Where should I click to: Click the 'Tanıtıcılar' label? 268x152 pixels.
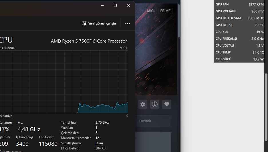46,137
